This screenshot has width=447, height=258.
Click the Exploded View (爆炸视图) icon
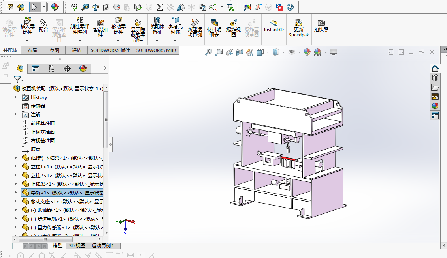[234, 23]
